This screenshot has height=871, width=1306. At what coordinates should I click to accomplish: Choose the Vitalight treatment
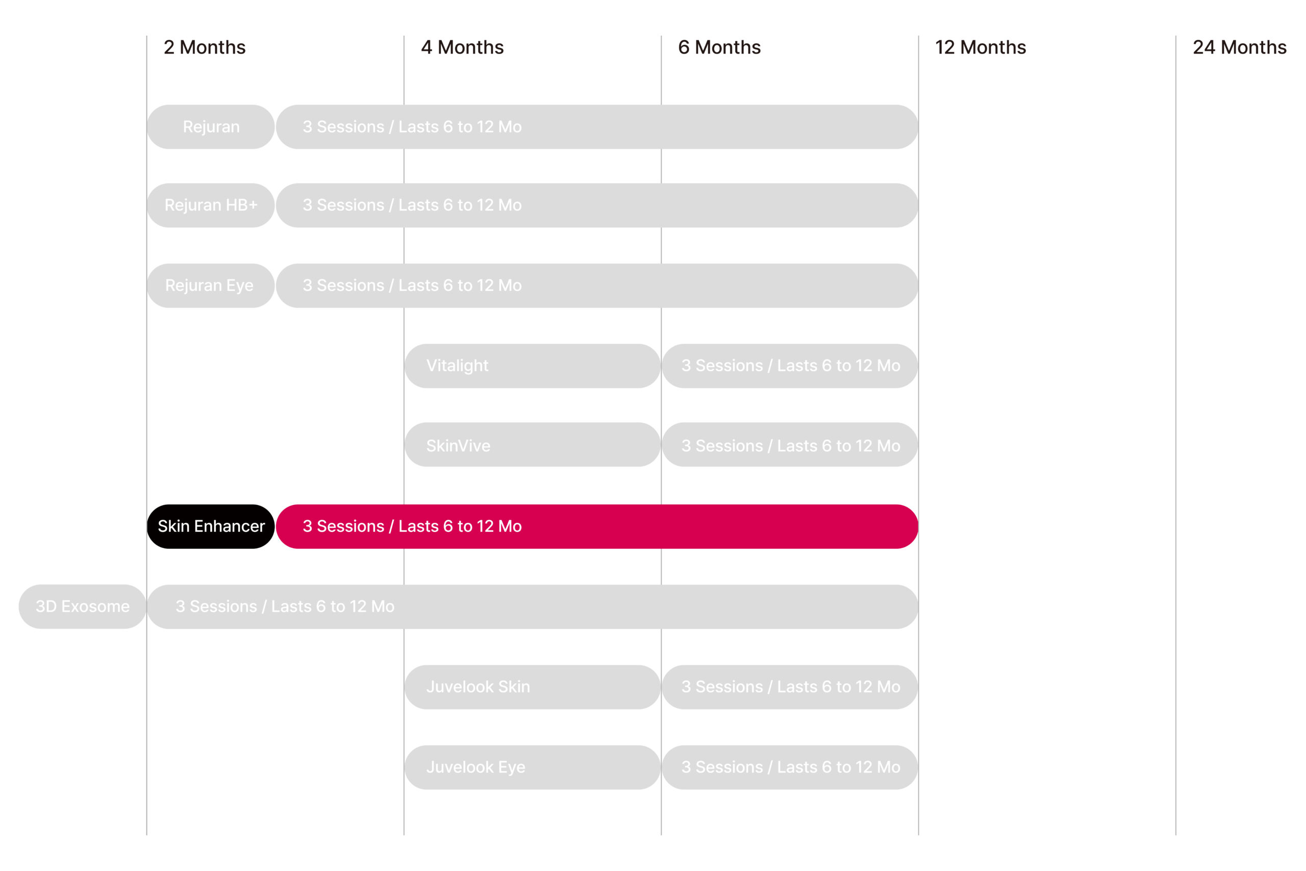pos(533,366)
